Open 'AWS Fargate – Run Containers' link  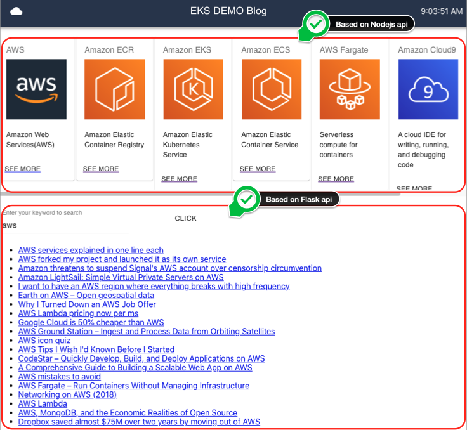(x=134, y=386)
